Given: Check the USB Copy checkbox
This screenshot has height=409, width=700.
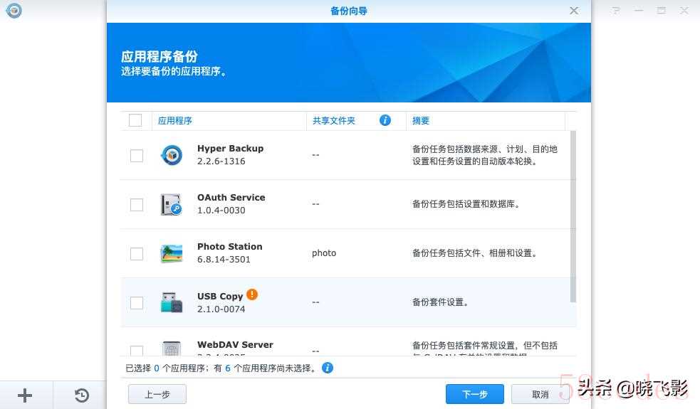Looking at the screenshot, I should pyautogui.click(x=137, y=303).
